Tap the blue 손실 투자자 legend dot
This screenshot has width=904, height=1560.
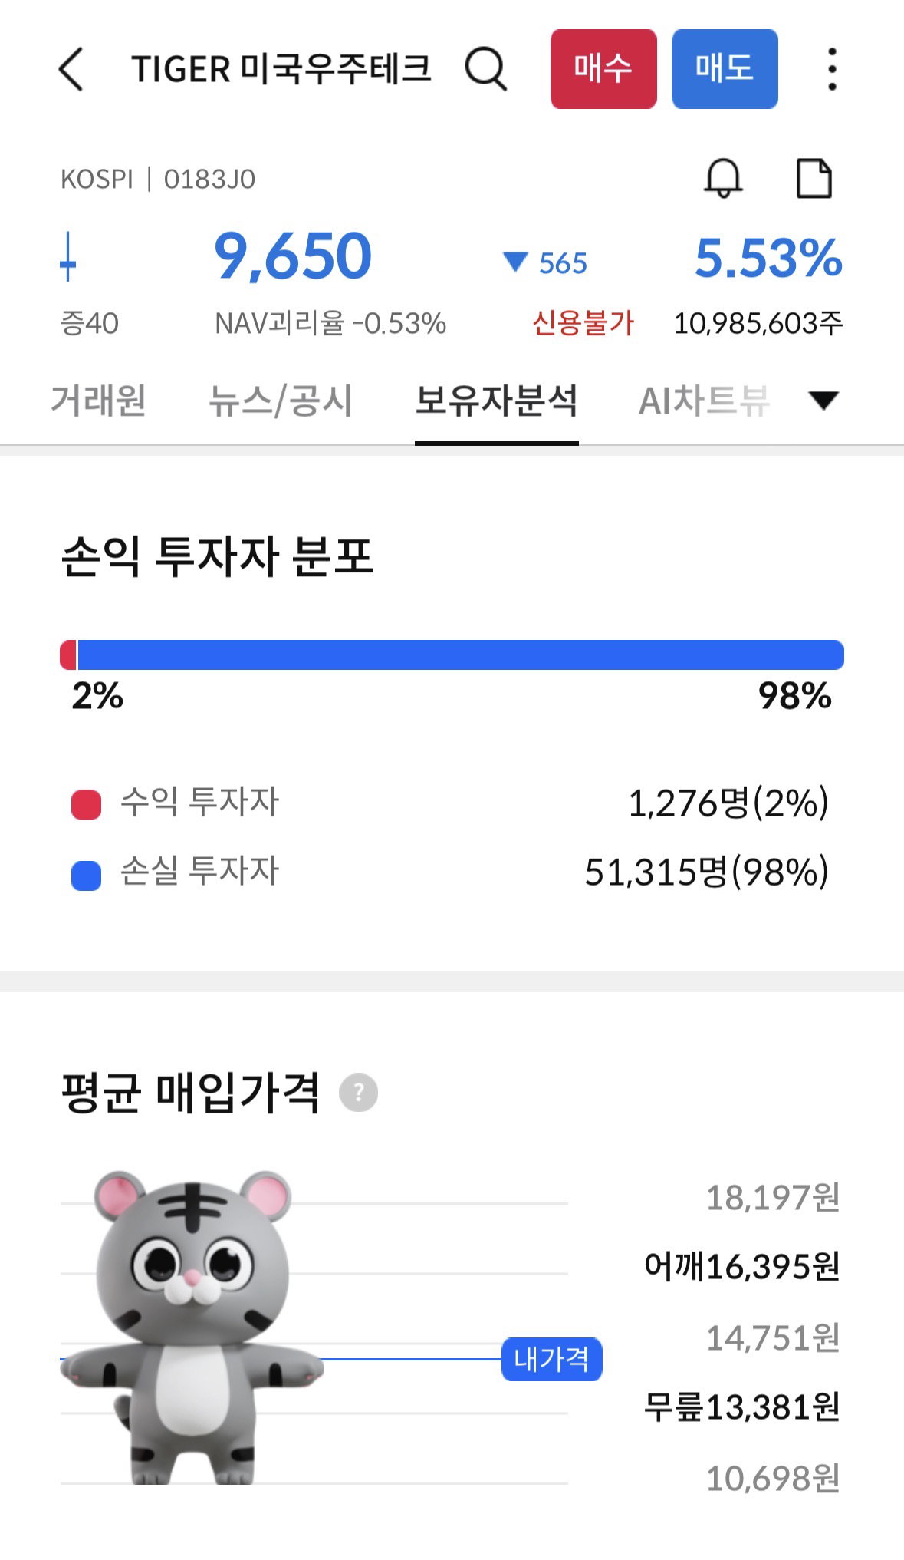pyautogui.click(x=86, y=875)
